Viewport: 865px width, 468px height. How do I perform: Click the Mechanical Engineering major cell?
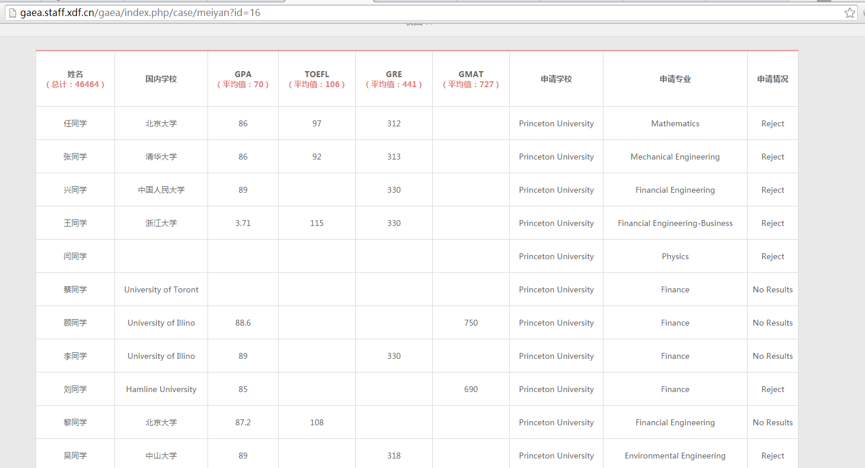[675, 157]
